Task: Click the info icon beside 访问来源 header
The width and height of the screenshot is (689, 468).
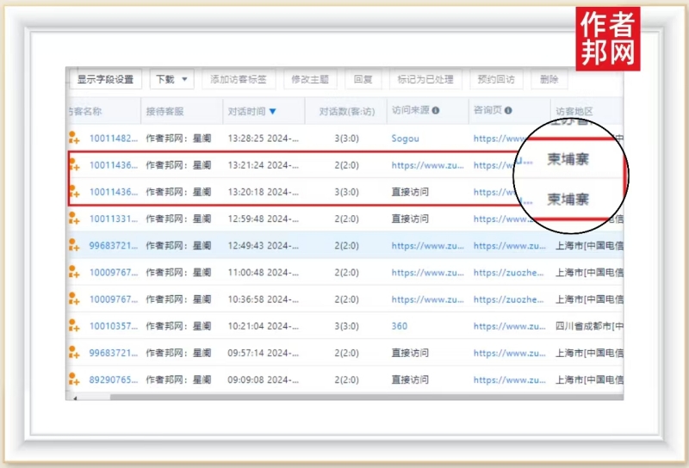Action: tap(436, 111)
